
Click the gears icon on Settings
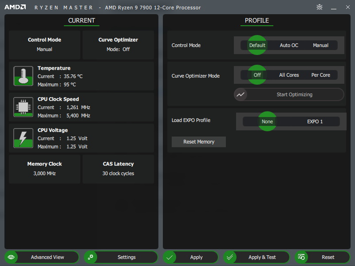pyautogui.click(x=91, y=257)
